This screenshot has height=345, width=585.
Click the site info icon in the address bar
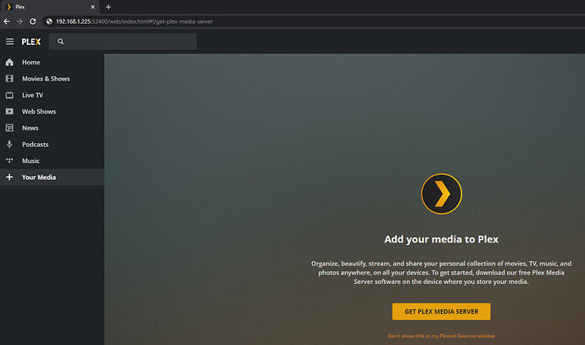49,22
